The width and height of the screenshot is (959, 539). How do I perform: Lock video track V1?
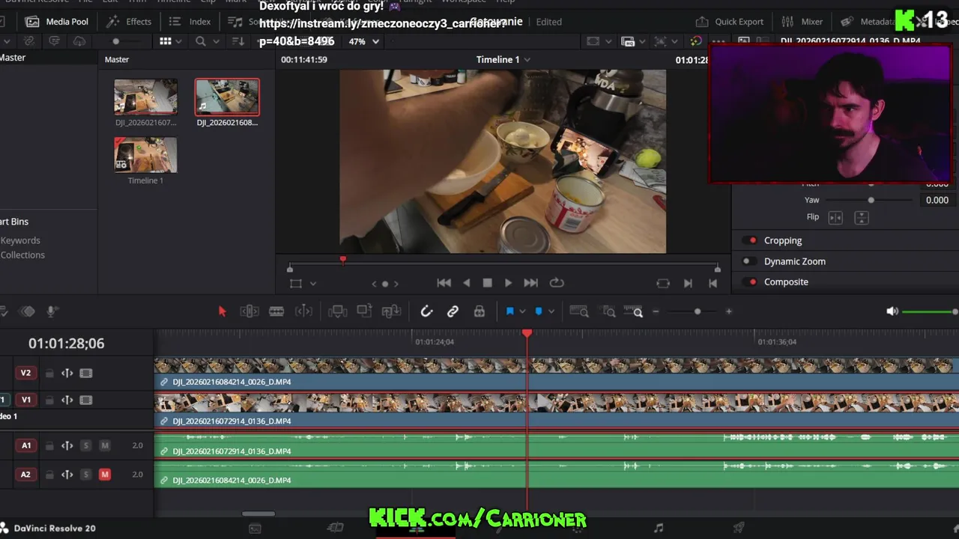pyautogui.click(x=49, y=400)
